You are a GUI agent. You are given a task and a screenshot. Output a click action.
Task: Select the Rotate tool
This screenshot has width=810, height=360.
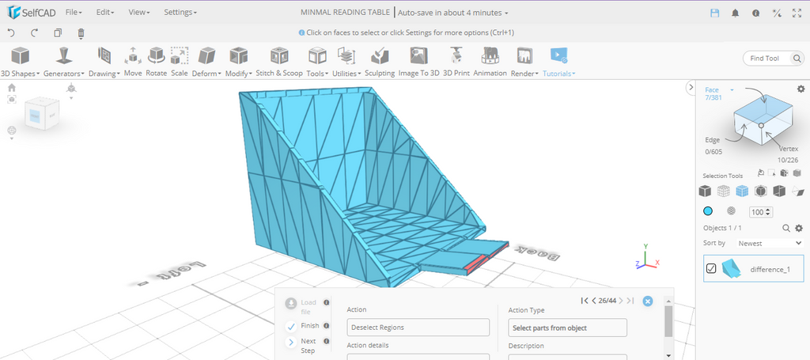pos(156,62)
